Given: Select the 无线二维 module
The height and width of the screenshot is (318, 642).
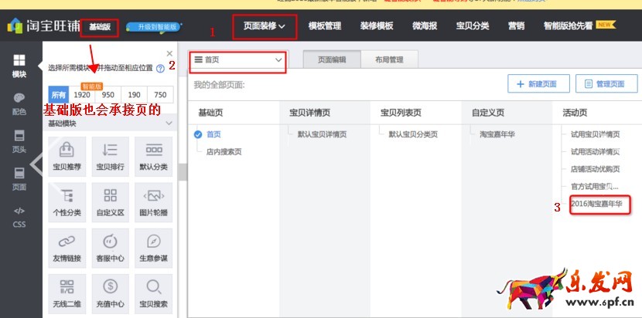Looking at the screenshot, I should (67, 293).
